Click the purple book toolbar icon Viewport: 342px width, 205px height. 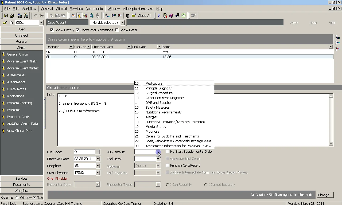coord(171,16)
